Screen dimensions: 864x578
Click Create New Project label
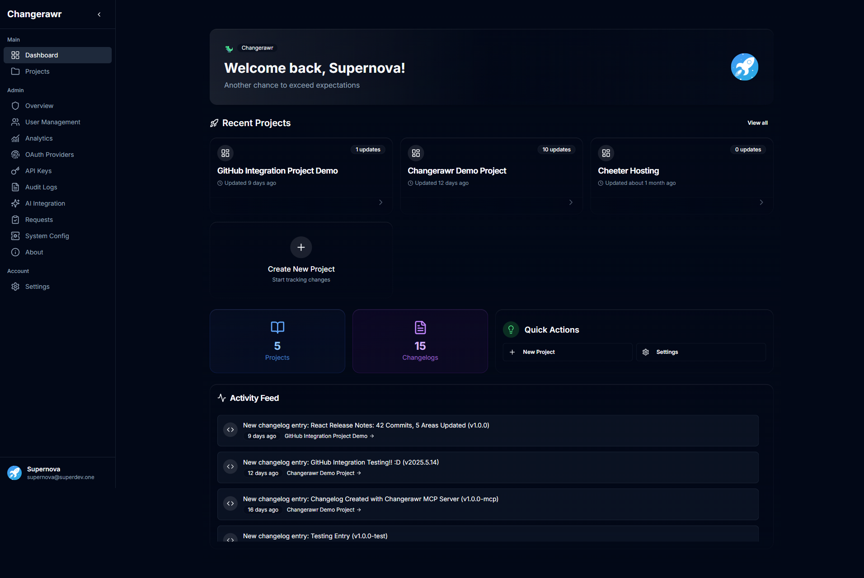pyautogui.click(x=301, y=269)
